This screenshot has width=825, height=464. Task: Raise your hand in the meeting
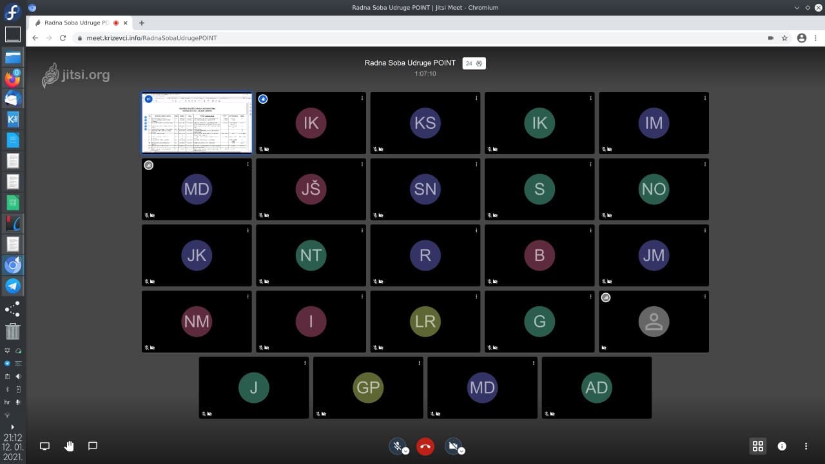pyautogui.click(x=69, y=446)
